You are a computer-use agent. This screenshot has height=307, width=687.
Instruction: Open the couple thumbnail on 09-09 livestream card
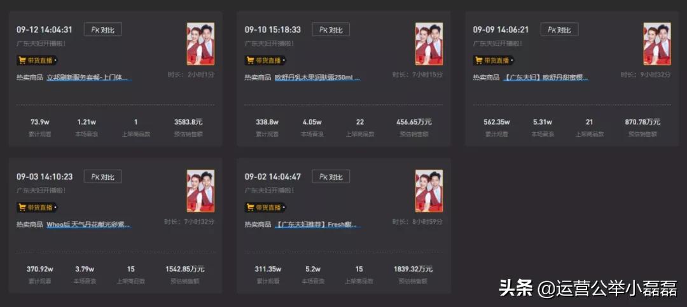click(x=657, y=44)
